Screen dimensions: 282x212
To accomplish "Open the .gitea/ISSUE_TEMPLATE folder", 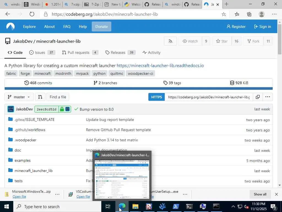I will click(34, 120).
